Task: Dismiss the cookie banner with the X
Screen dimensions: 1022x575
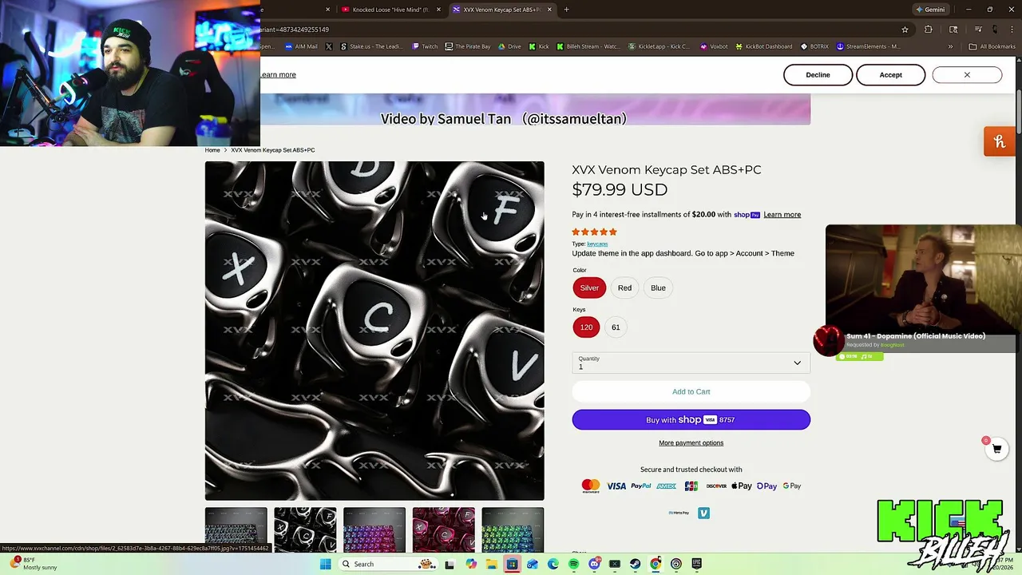Action: (966, 75)
